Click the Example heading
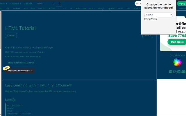186x116 pixels. click(x=10, y=100)
